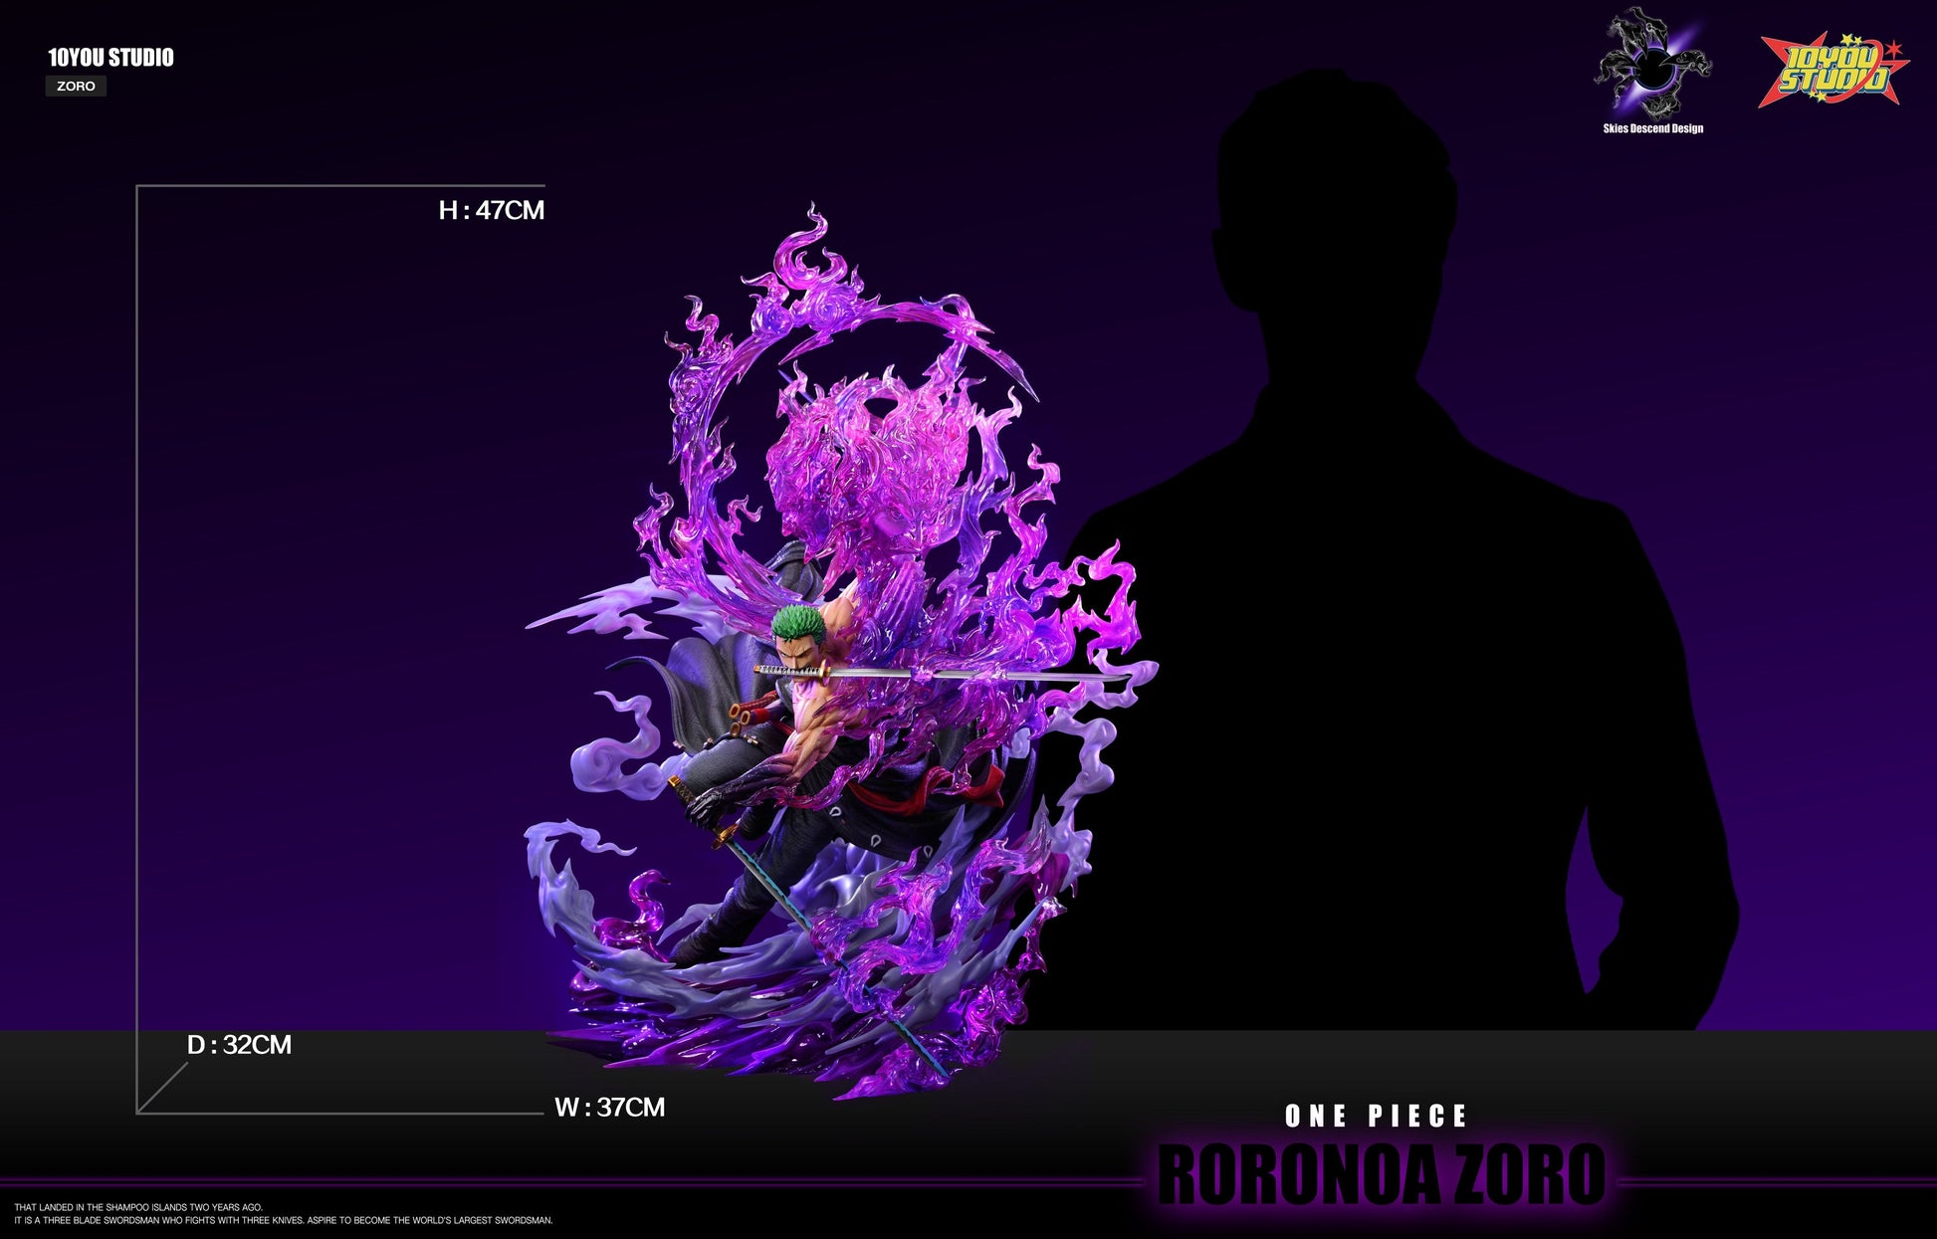
Task: Click the ONE PIECE title text
Action: [1376, 1117]
